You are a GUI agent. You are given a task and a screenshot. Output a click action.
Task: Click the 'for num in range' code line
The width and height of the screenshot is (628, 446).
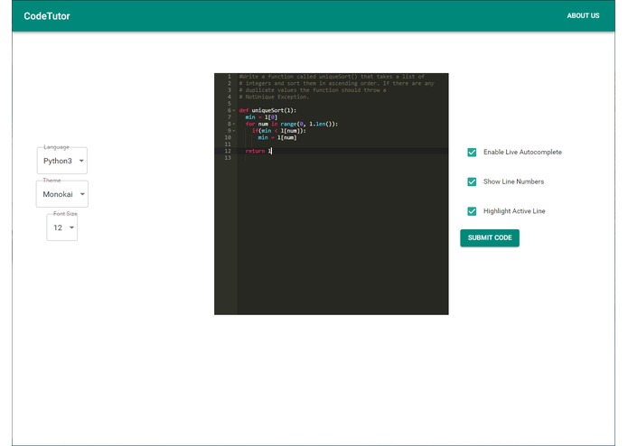(292, 124)
